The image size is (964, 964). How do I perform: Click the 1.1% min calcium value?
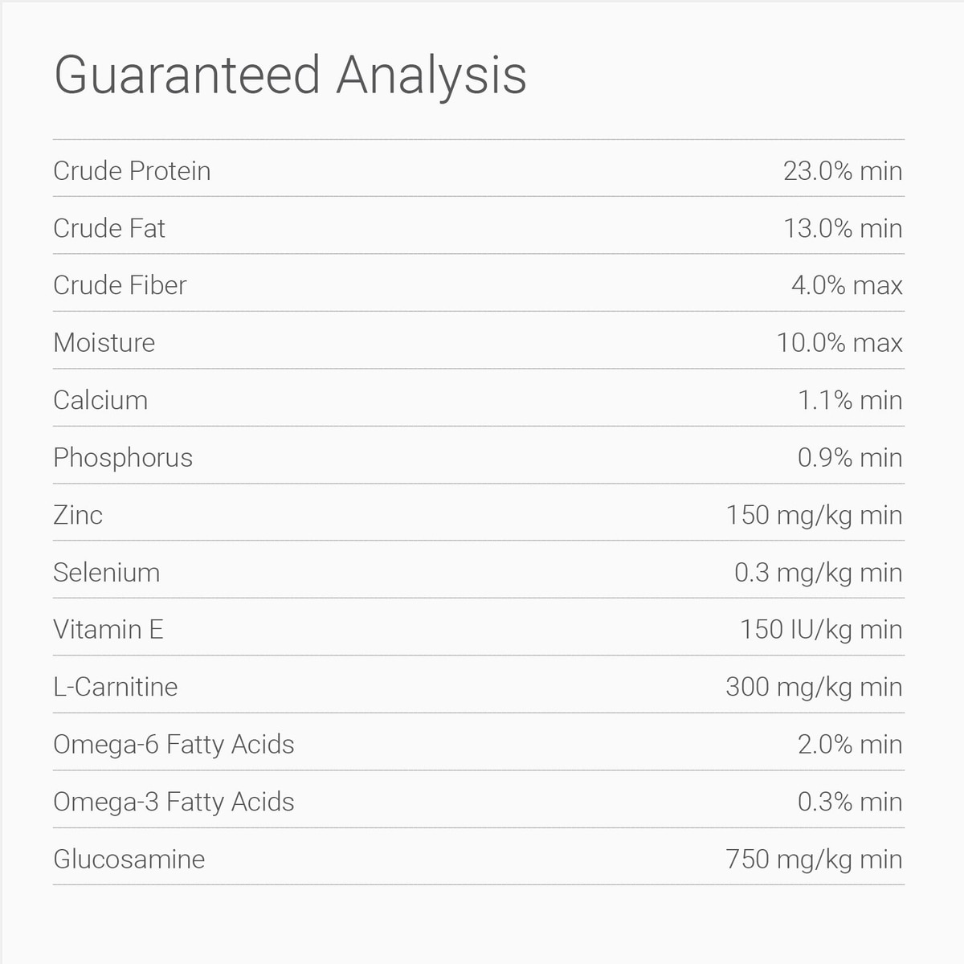[850, 400]
